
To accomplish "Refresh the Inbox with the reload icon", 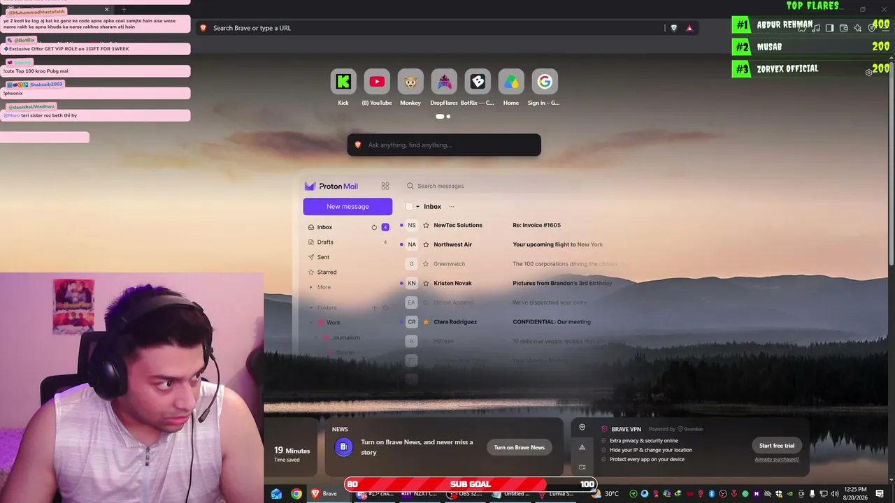I will (374, 227).
